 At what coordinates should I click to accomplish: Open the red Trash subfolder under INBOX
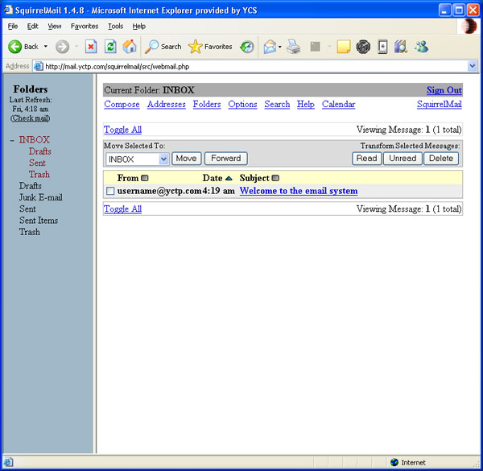(x=39, y=175)
